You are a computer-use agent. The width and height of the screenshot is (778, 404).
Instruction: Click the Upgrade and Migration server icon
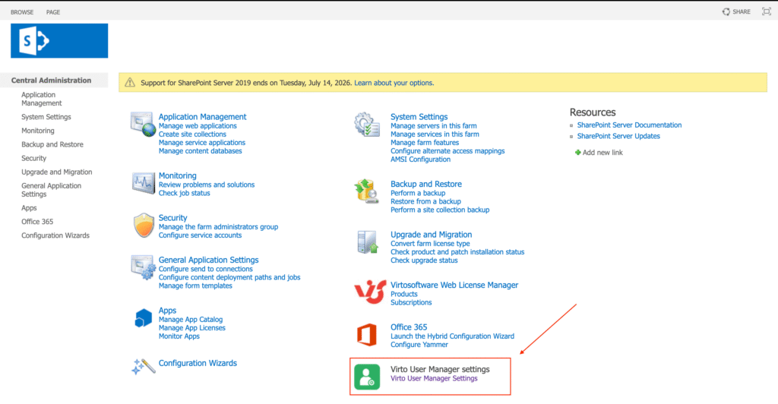pyautogui.click(x=367, y=242)
